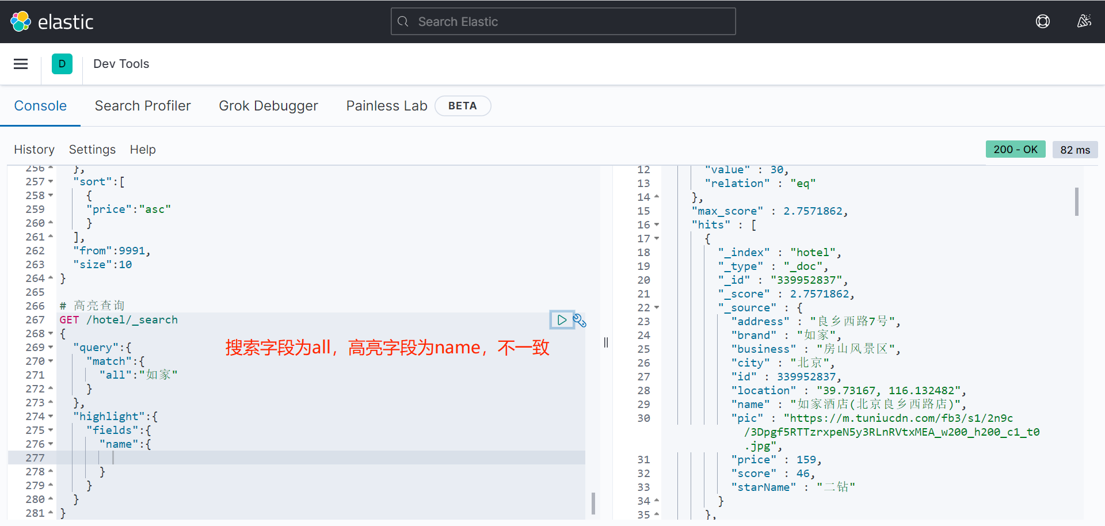
Task: Collapse the fold arrow at editor line 258
Action: pyautogui.click(x=51, y=196)
